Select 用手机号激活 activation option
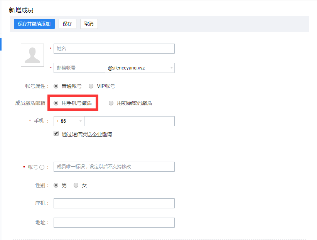317x240 pixels. click(x=57, y=103)
